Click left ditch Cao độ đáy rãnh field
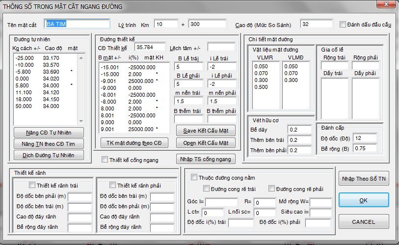The height and width of the screenshot is (245, 399). 80,218
